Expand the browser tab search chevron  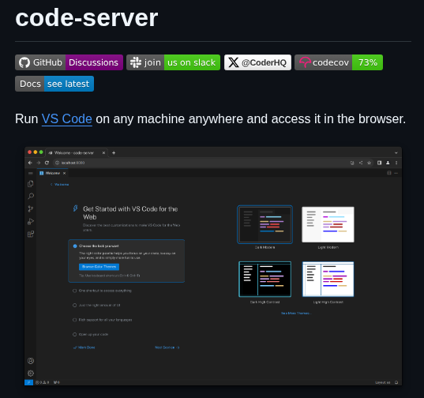click(396, 152)
